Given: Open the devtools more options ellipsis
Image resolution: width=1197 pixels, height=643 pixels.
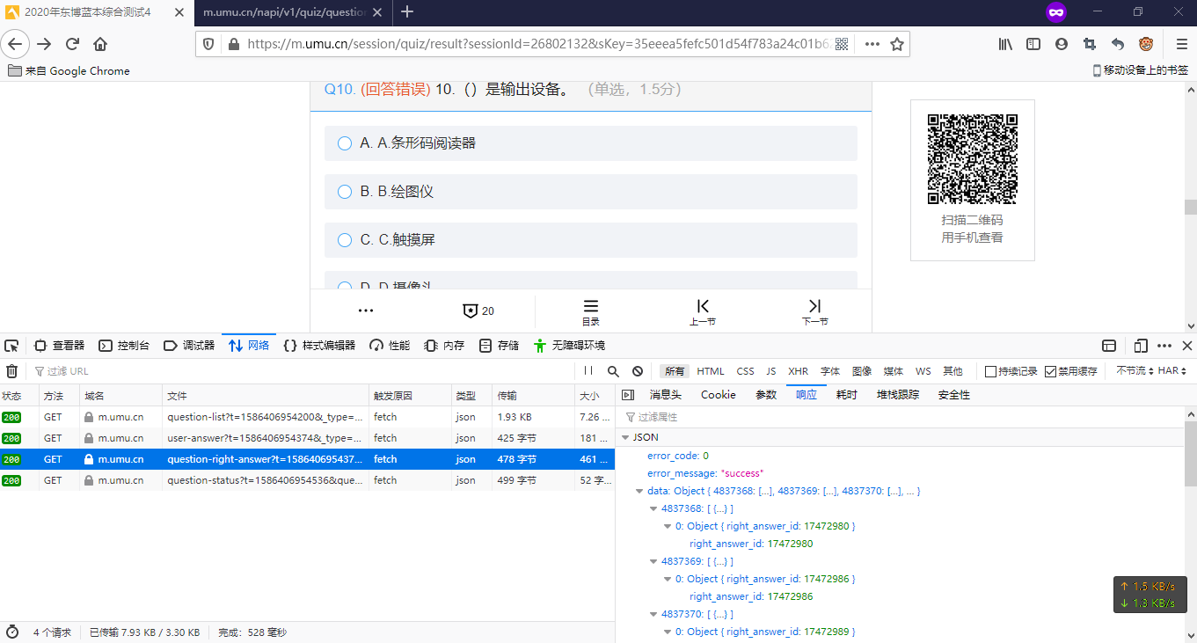Looking at the screenshot, I should 1164,346.
